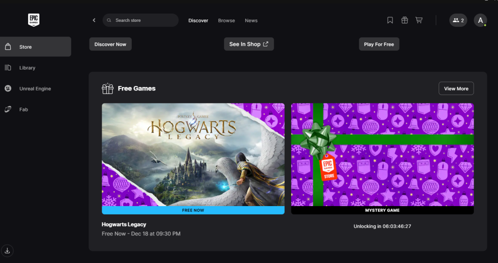Image resolution: width=498 pixels, height=263 pixels.
Task: Click the Free Now - Dec 18 date text
Action: (141, 234)
